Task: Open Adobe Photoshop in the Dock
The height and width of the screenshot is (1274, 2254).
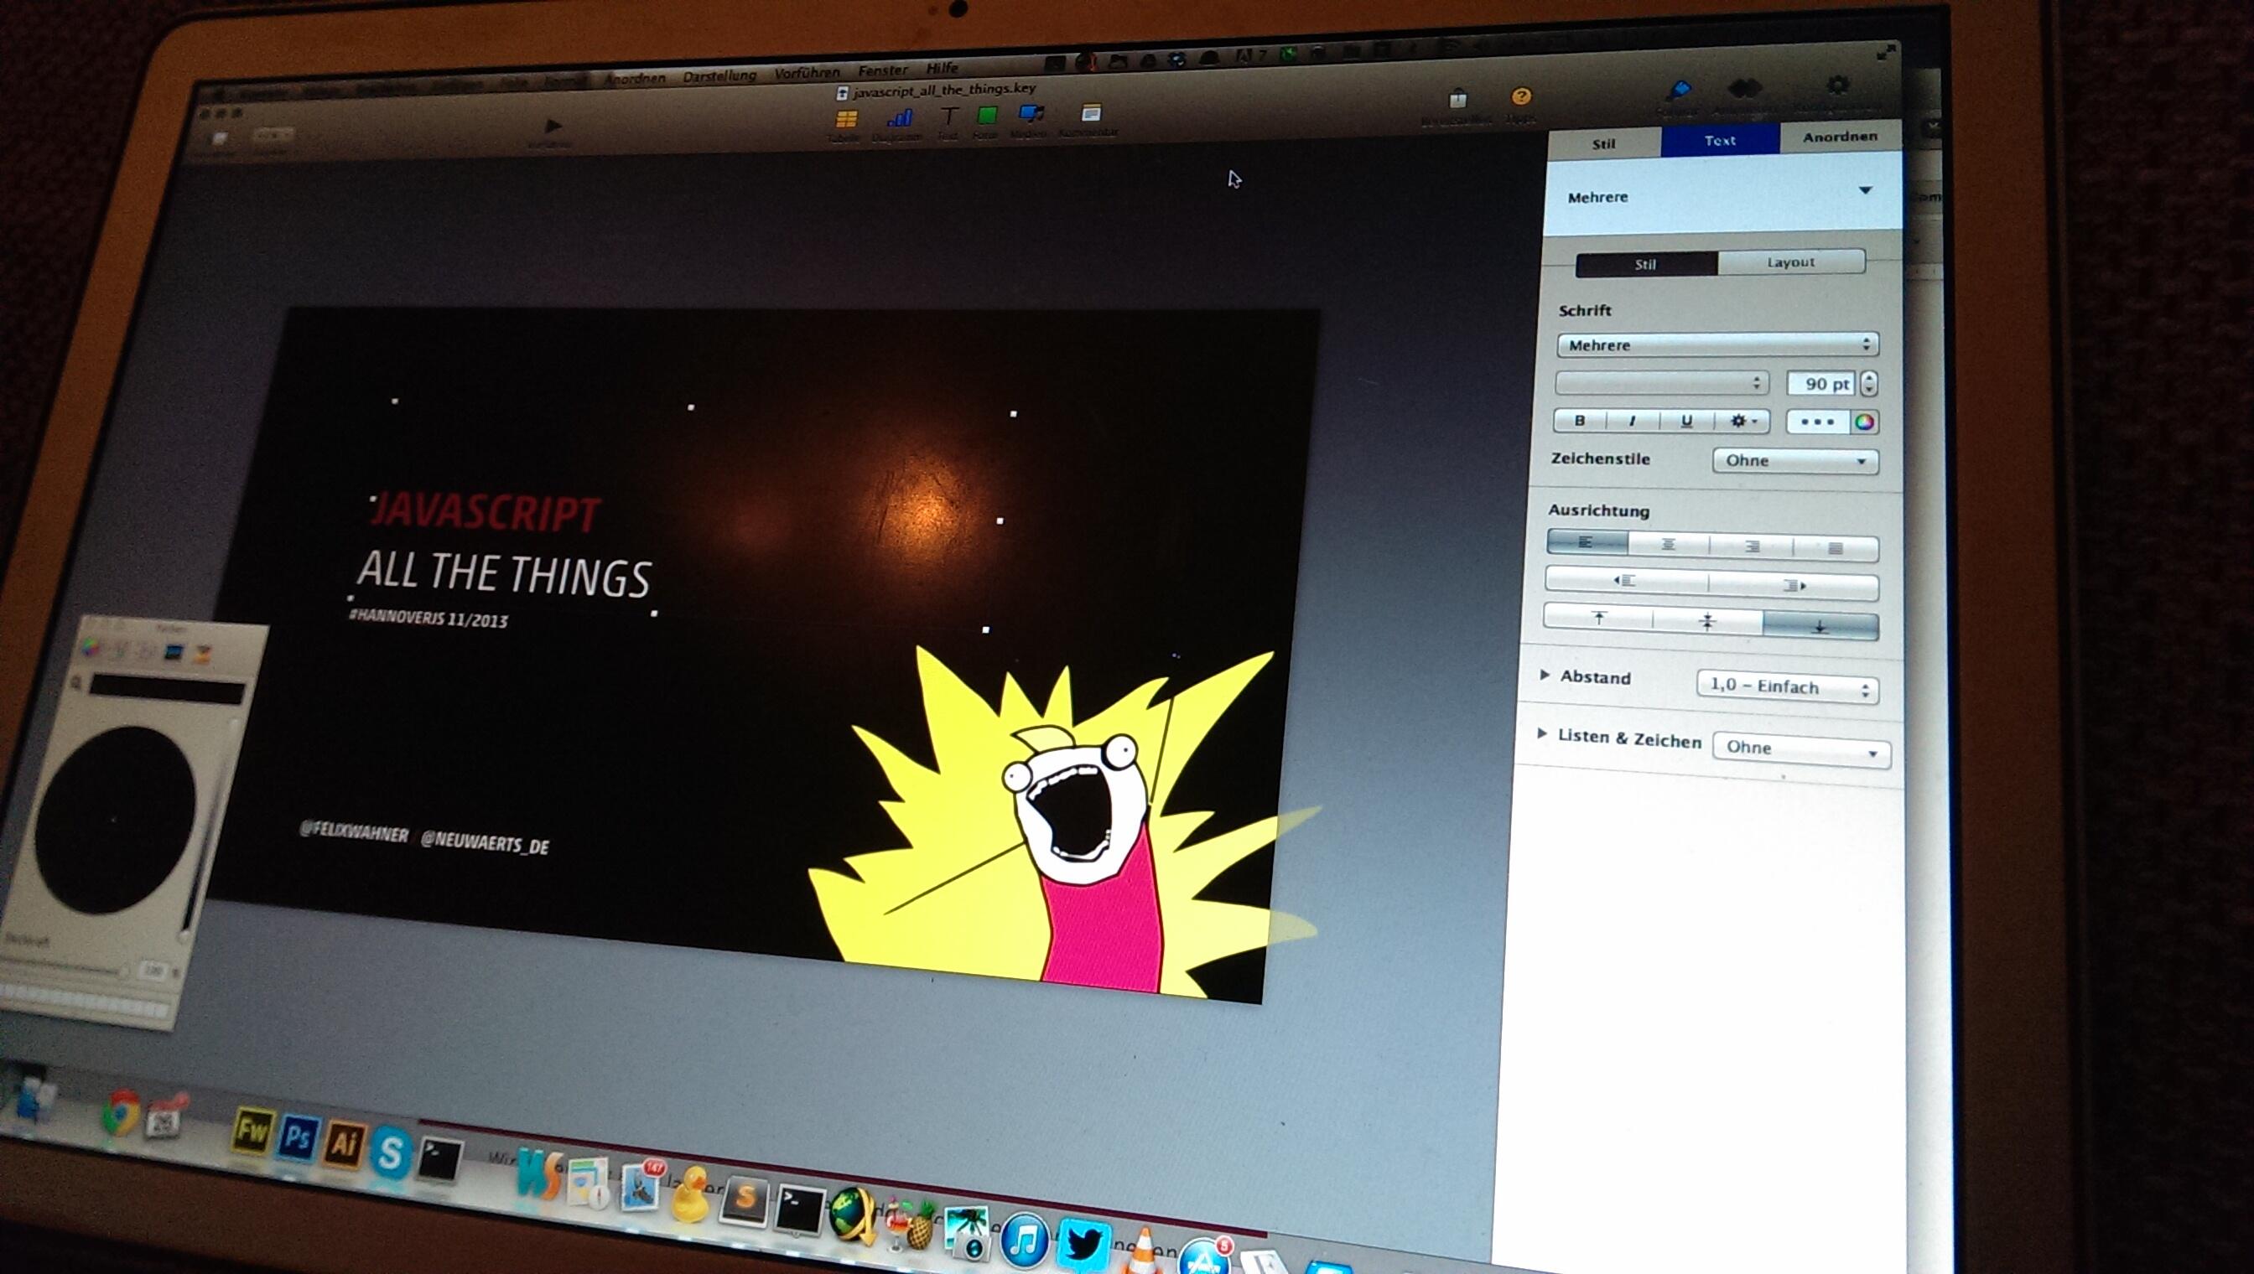Action: tap(298, 1139)
